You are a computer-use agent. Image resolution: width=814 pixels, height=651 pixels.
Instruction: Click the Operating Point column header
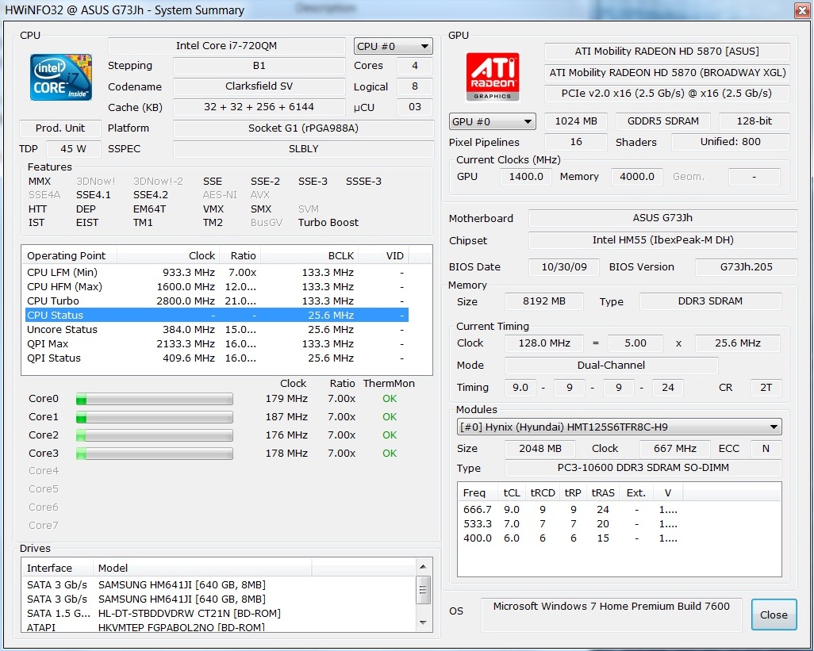click(67, 256)
